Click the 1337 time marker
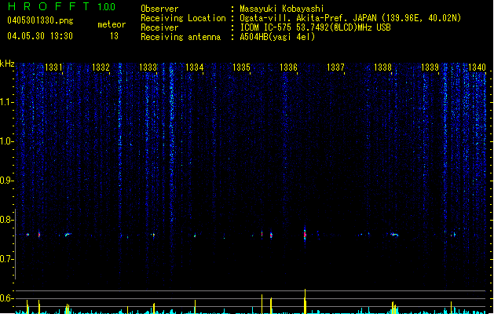494x314 pixels. tap(335, 68)
